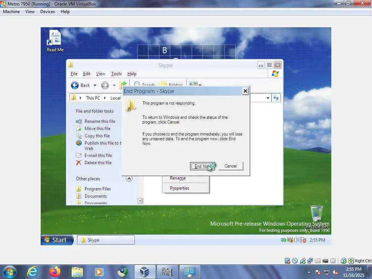Click the Read Me desktop shortcut
The height and width of the screenshot is (279, 372).
55,41
